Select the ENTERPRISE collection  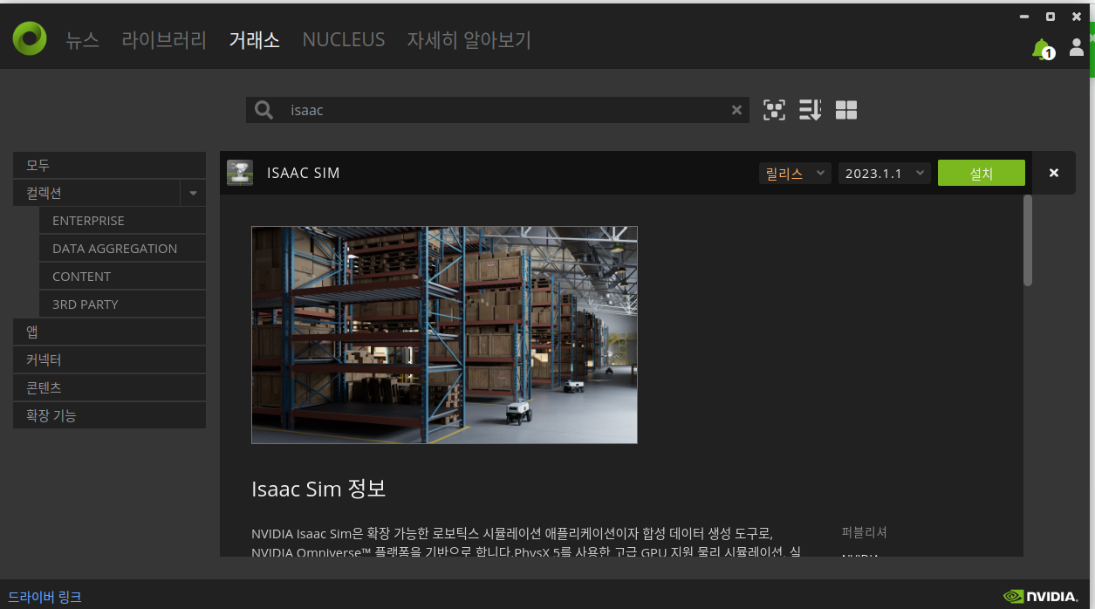[123, 221]
